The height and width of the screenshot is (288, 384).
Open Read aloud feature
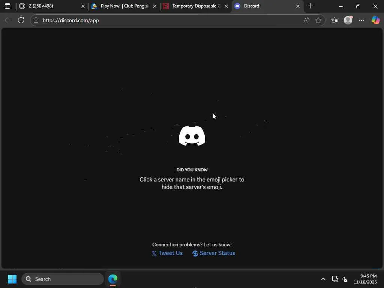tap(306, 20)
